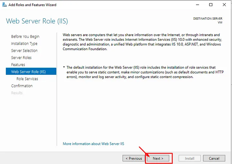Jump to the Features step
Image resolution: width=232 pixels, height=164 pixels.
coord(18,65)
